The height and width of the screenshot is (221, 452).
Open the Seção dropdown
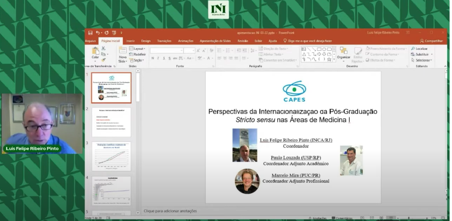click(137, 60)
